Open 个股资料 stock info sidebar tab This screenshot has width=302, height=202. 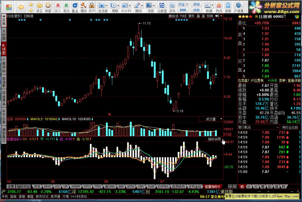click(4, 66)
